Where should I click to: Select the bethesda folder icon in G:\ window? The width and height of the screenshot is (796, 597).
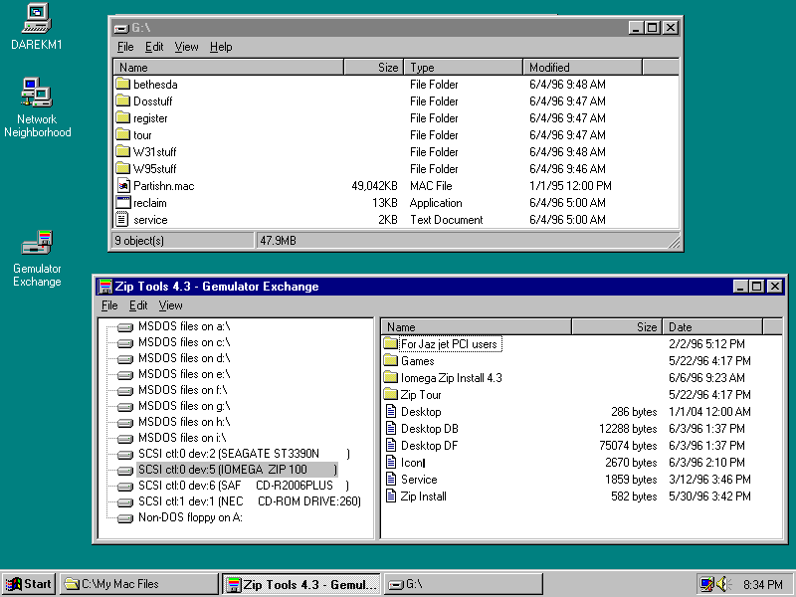tap(122, 84)
